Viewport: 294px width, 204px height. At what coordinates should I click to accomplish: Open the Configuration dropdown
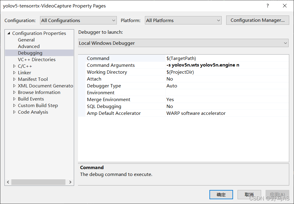pos(78,21)
